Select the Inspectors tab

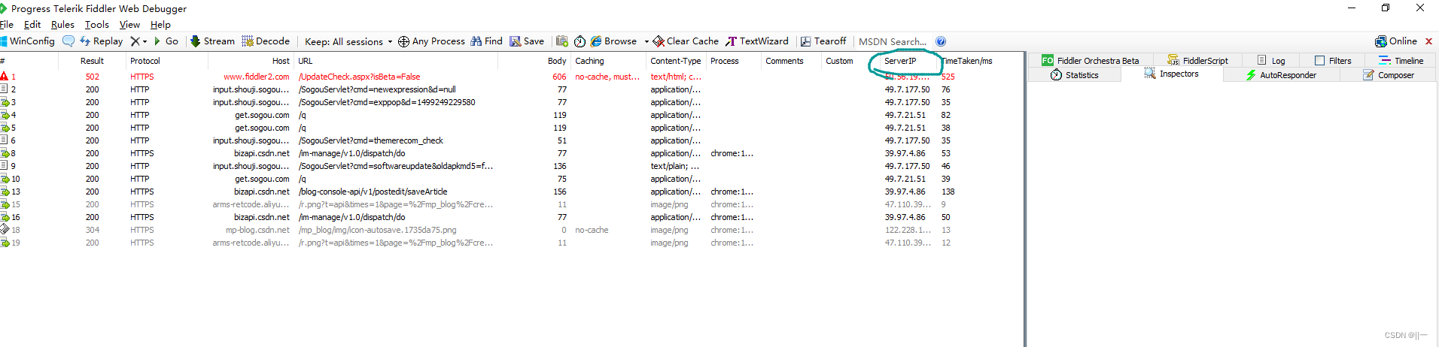click(x=1171, y=74)
